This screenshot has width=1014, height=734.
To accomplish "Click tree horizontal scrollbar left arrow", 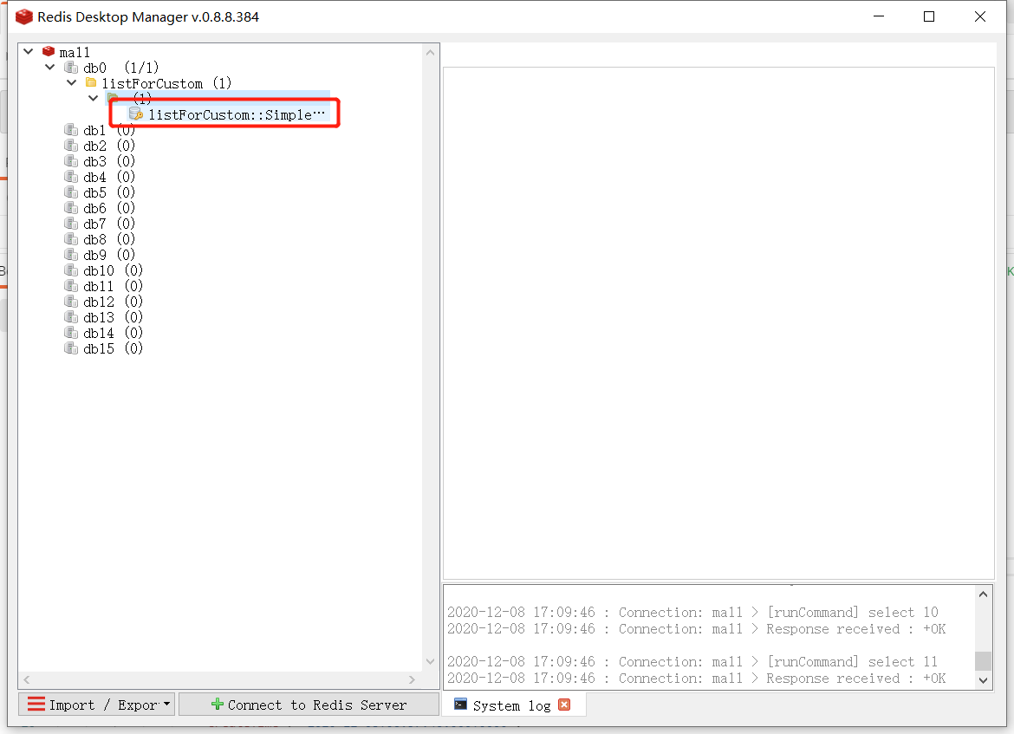I will 27,679.
